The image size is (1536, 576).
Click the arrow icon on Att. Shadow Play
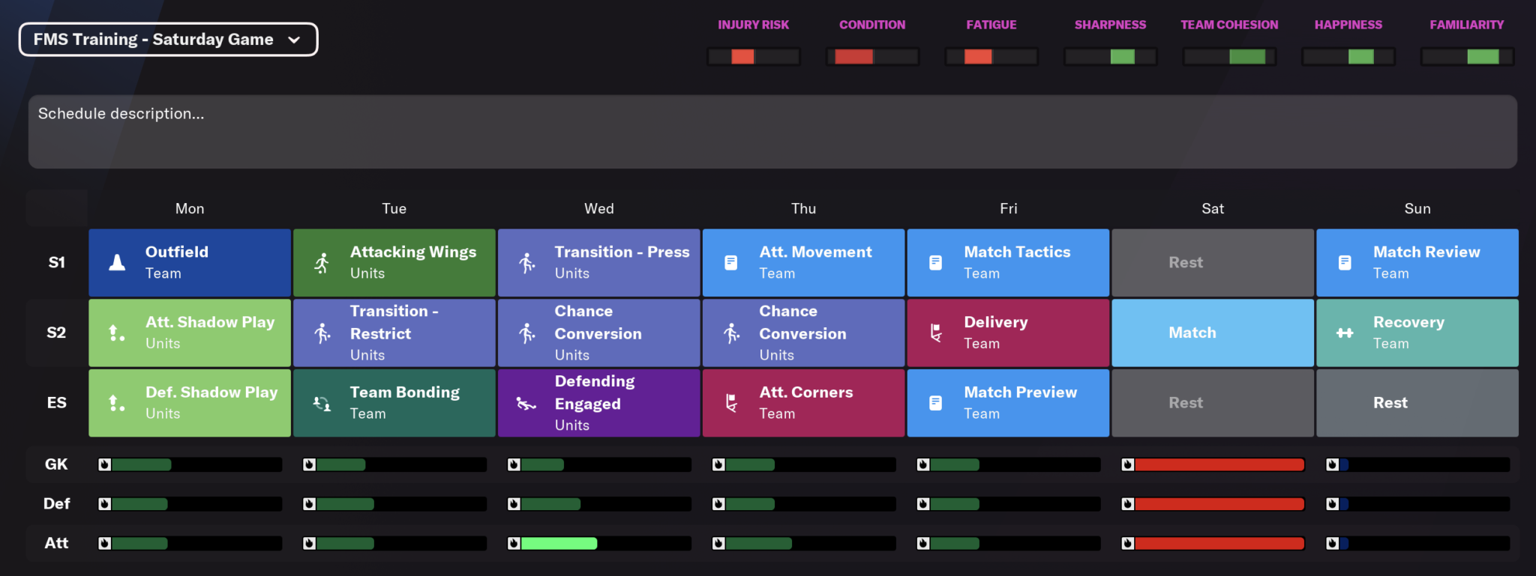tap(117, 333)
